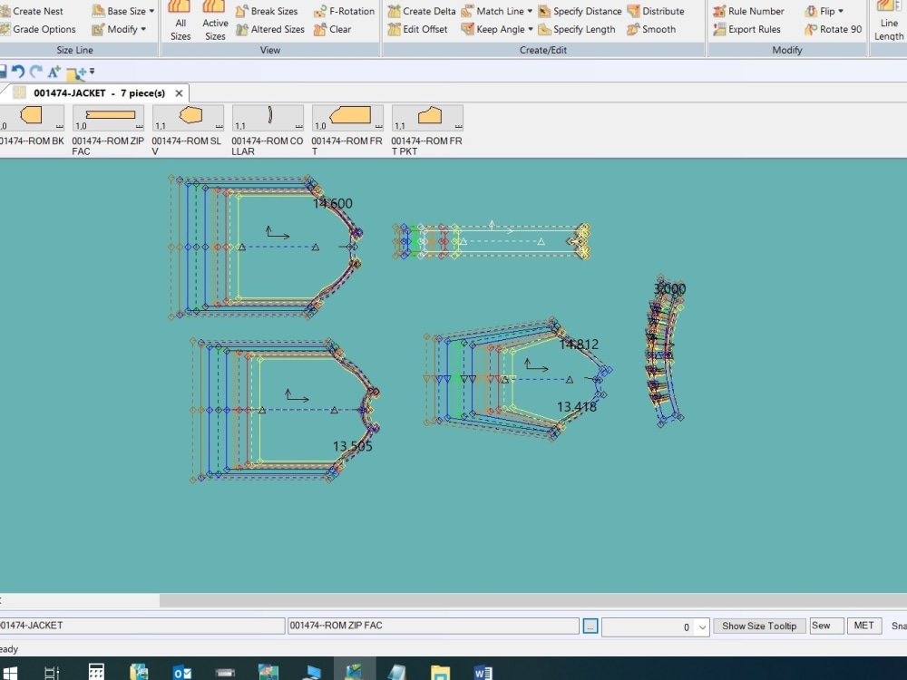
Task: Open the Base Size dropdown
Action: [x=122, y=11]
